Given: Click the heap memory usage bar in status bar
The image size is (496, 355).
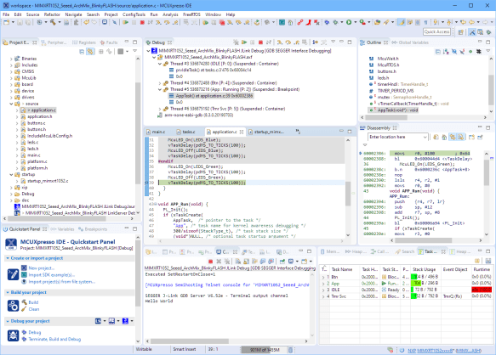Looking at the screenshot, I should (264, 350).
